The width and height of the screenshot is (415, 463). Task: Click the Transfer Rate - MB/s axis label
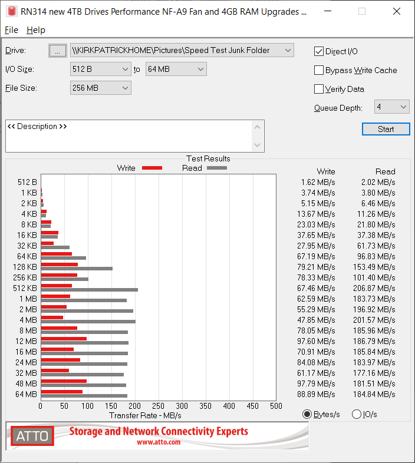145,415
